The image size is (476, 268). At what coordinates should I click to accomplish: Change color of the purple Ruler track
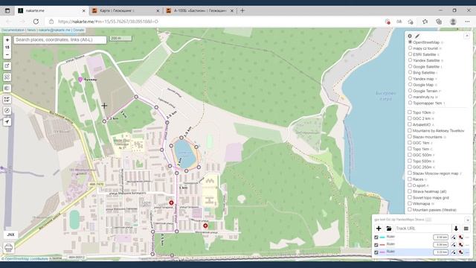coord(382,252)
